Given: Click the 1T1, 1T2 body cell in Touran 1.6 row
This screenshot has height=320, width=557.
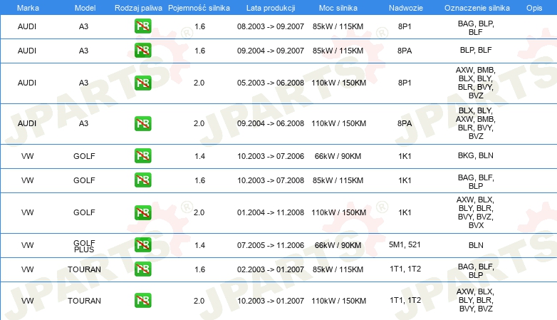Looking at the screenshot, I should coord(405,269).
